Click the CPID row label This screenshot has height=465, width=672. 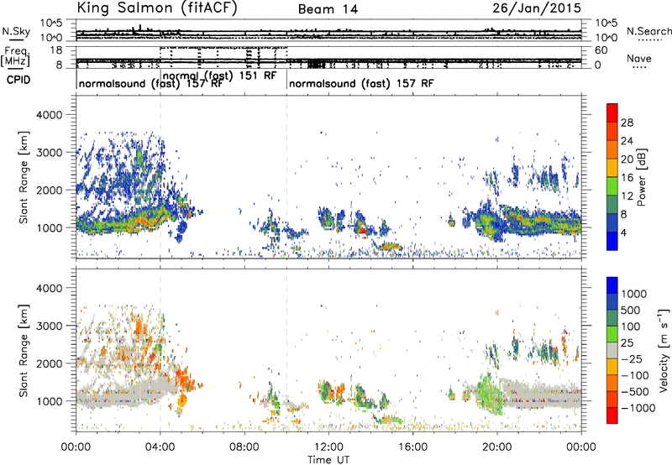pos(18,80)
